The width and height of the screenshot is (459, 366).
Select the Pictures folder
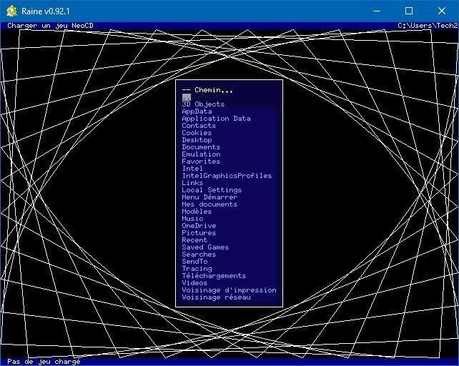(199, 233)
